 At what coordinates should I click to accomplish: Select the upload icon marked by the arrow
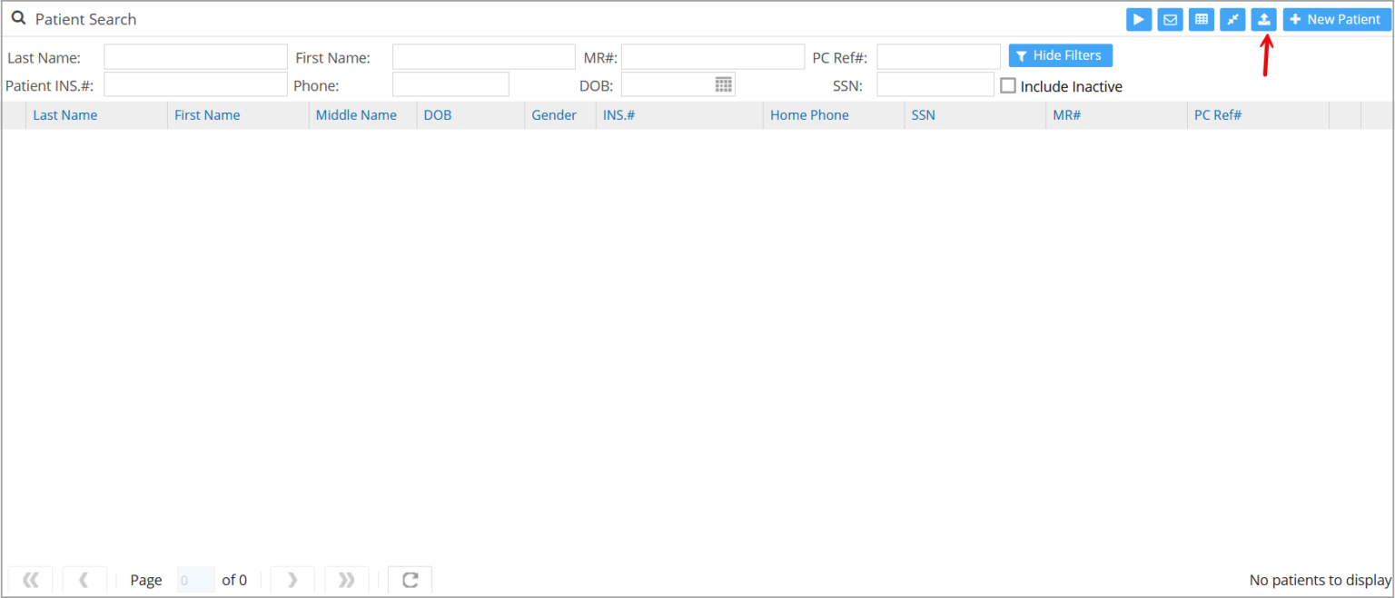point(1264,19)
